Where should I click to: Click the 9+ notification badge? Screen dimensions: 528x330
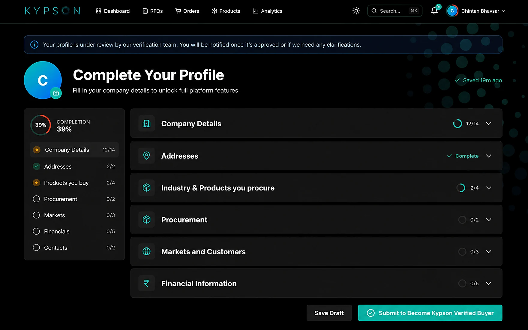[x=439, y=7]
